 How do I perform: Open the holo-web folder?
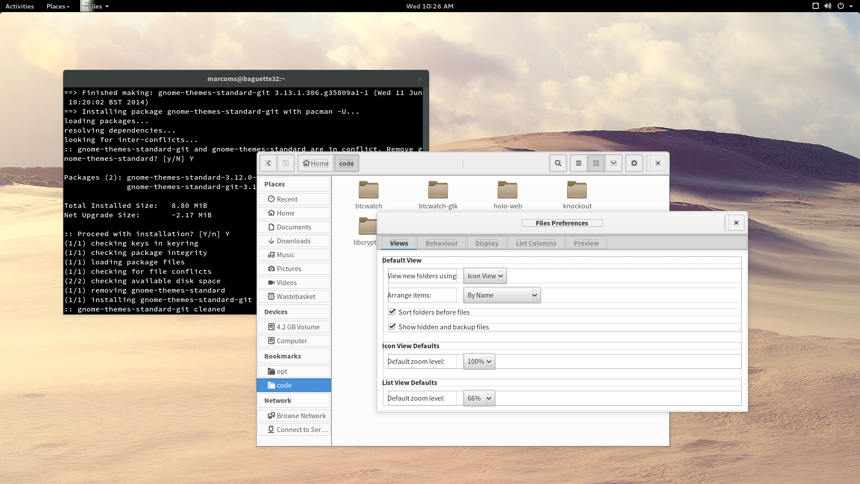(x=507, y=195)
